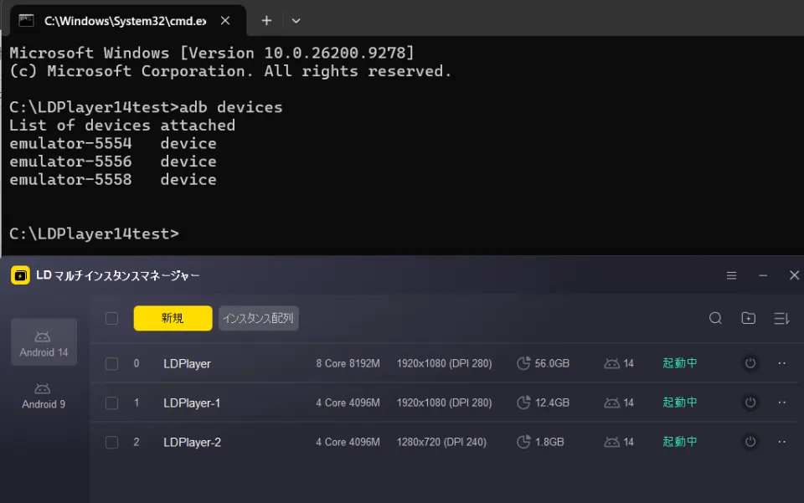Power off the LDPlayer-2 instance
The width and height of the screenshot is (804, 503).
tap(750, 442)
